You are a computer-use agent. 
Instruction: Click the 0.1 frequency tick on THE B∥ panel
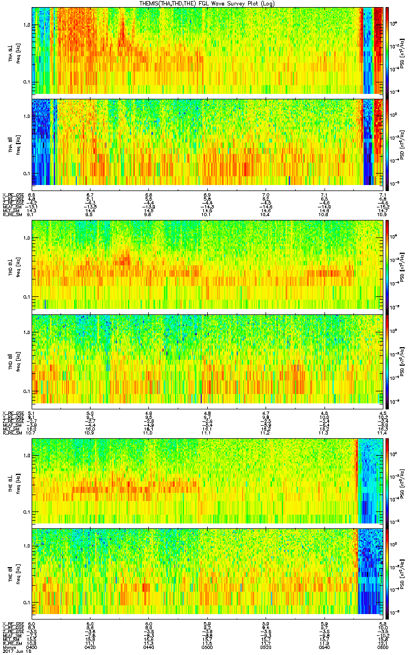pos(27,602)
